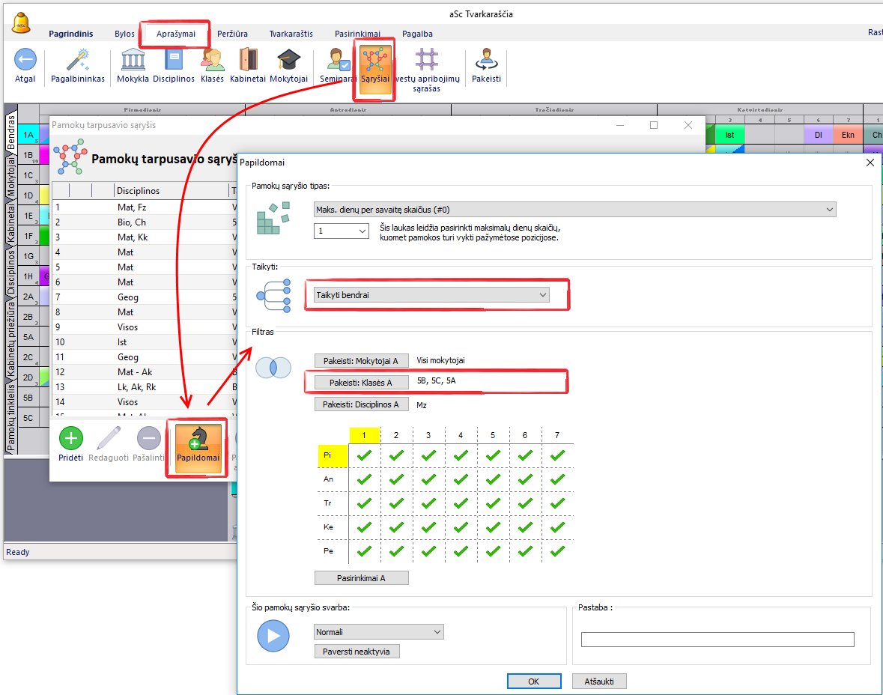Image resolution: width=883 pixels, height=695 pixels.
Task: Open the Tvarkaraštis ribbon tab
Action: [291, 34]
